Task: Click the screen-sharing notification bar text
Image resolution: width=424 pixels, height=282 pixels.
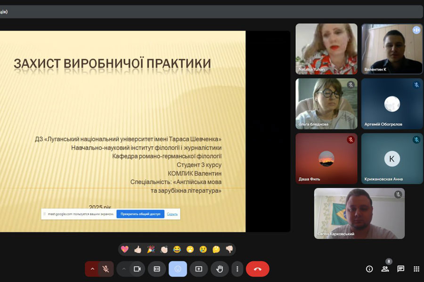Action: click(81, 214)
